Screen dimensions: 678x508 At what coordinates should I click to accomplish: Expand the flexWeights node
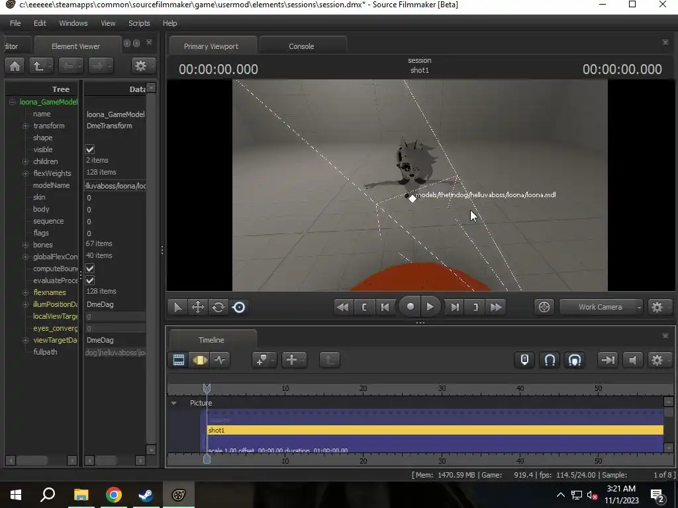[26, 173]
